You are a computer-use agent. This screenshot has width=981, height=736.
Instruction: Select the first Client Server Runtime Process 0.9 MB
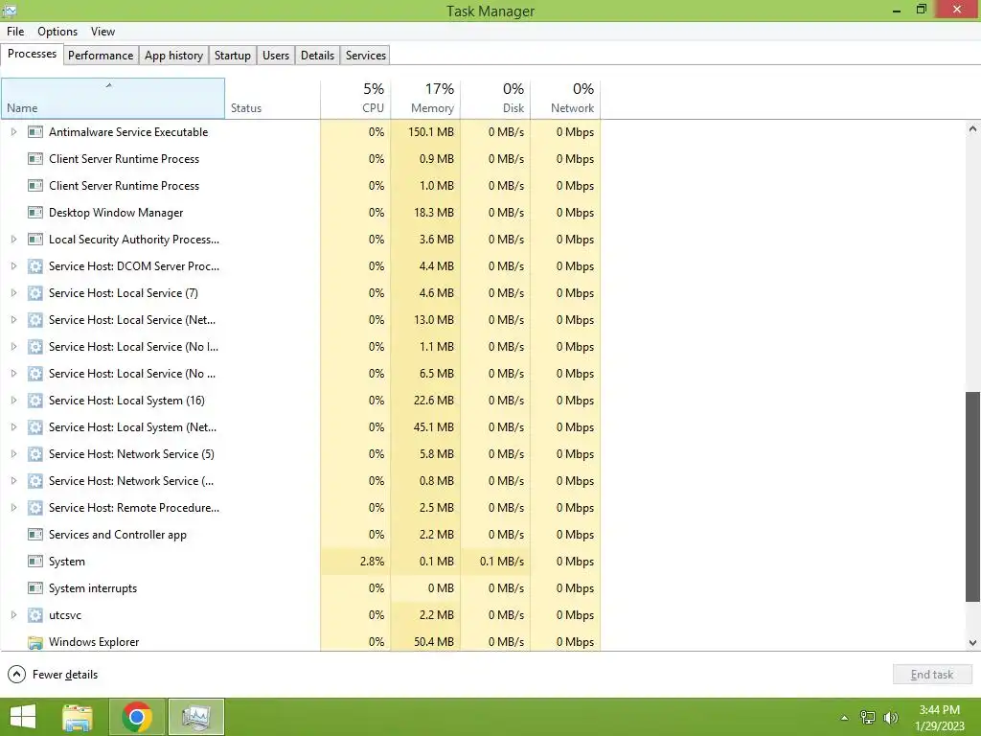coord(300,159)
